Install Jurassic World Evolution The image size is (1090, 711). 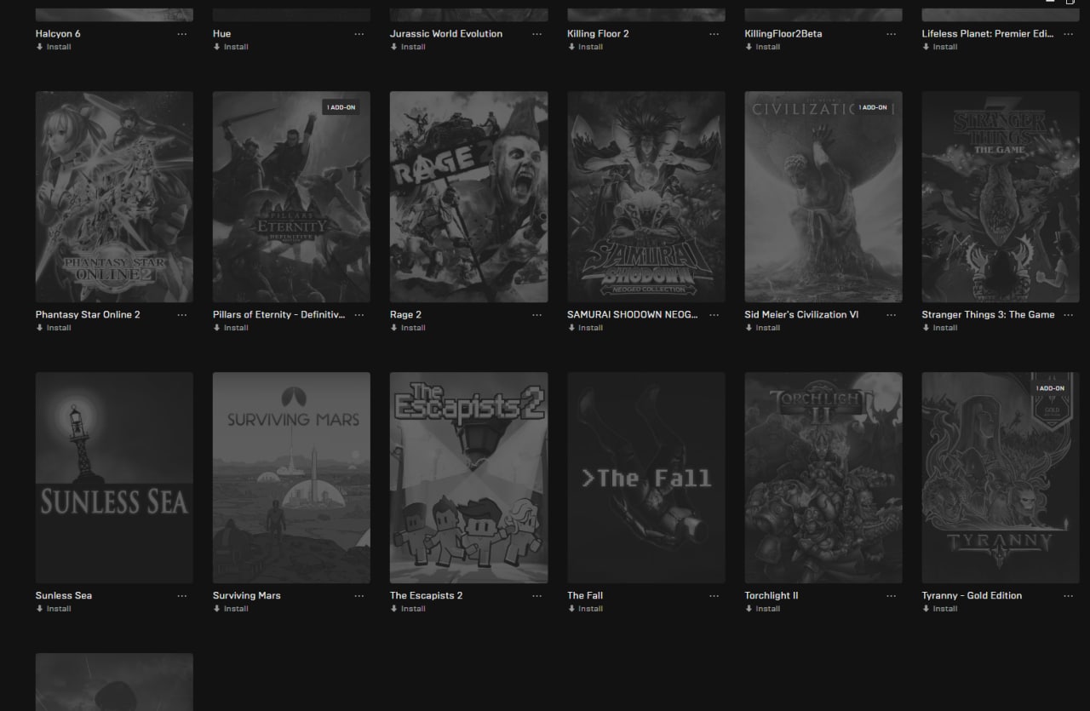coord(408,47)
